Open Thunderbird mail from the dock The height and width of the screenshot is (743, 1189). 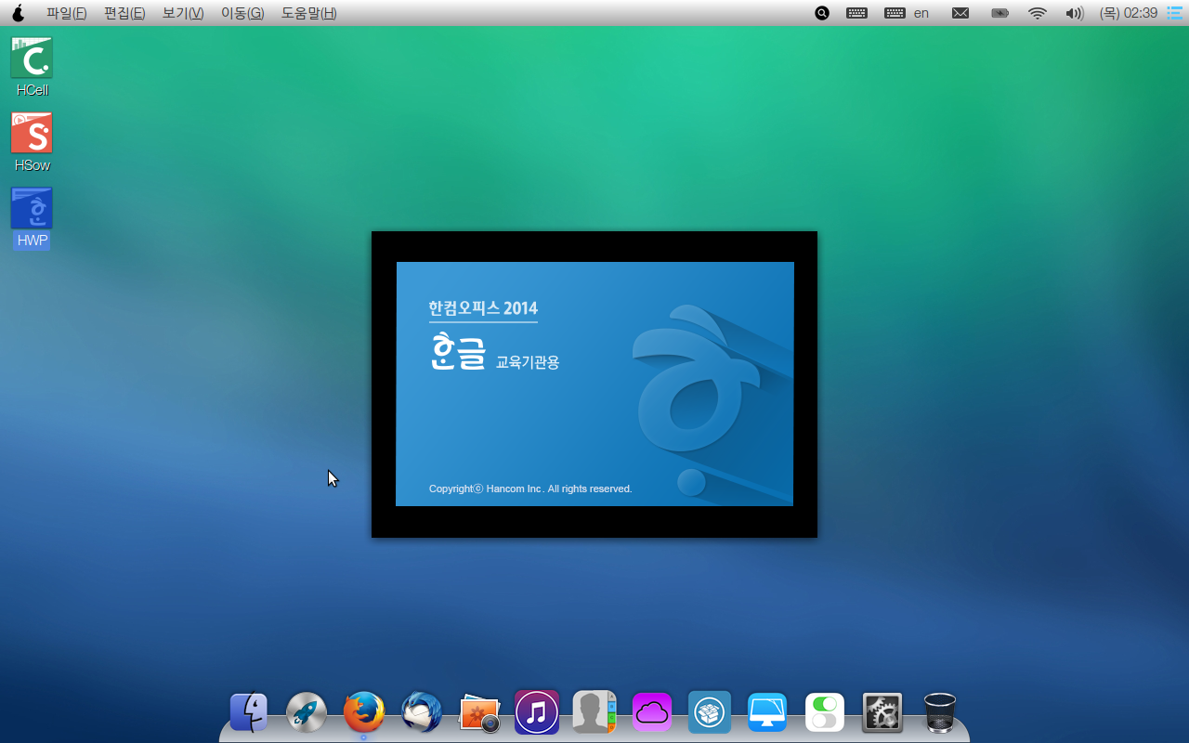[422, 713]
